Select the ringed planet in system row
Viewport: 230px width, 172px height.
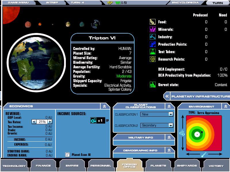pyautogui.click(x=95, y=24)
